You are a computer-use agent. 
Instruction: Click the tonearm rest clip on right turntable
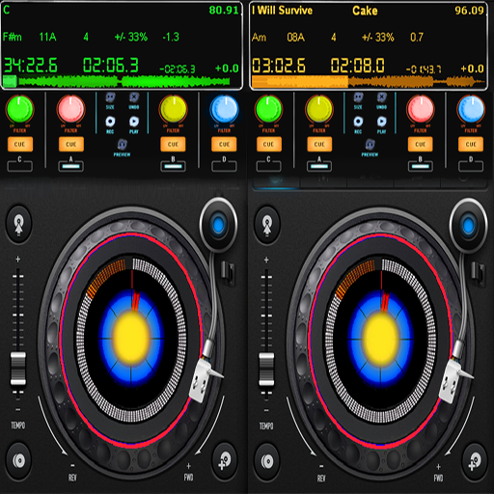pyautogui.click(x=478, y=274)
